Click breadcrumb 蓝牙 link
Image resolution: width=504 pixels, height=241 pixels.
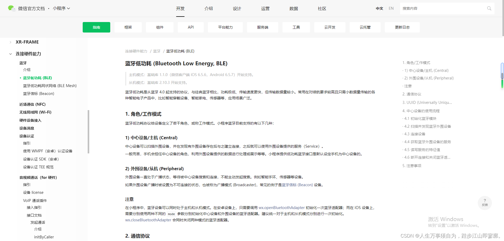tap(157, 51)
